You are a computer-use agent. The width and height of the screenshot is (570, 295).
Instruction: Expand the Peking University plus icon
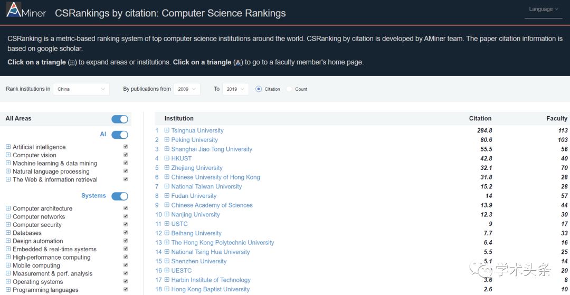click(167, 140)
